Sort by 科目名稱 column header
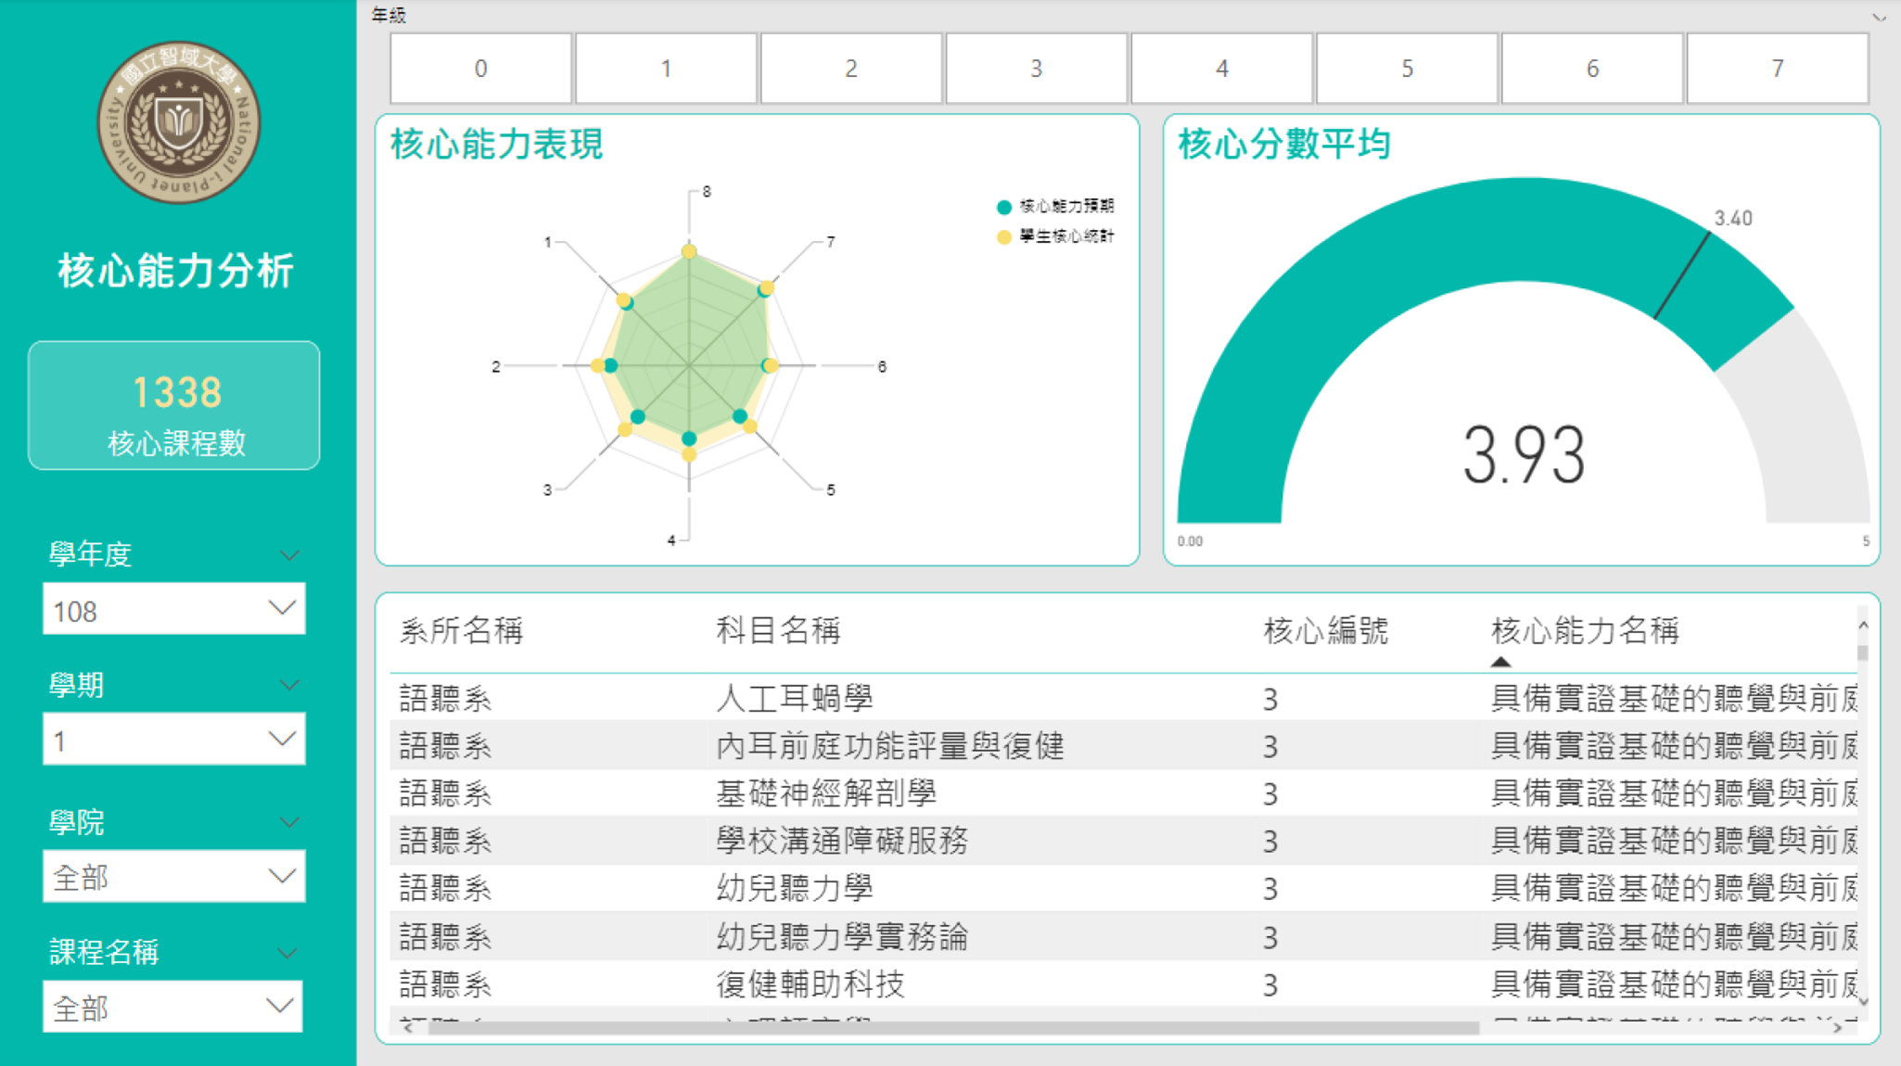The height and width of the screenshot is (1066, 1901). point(778,630)
